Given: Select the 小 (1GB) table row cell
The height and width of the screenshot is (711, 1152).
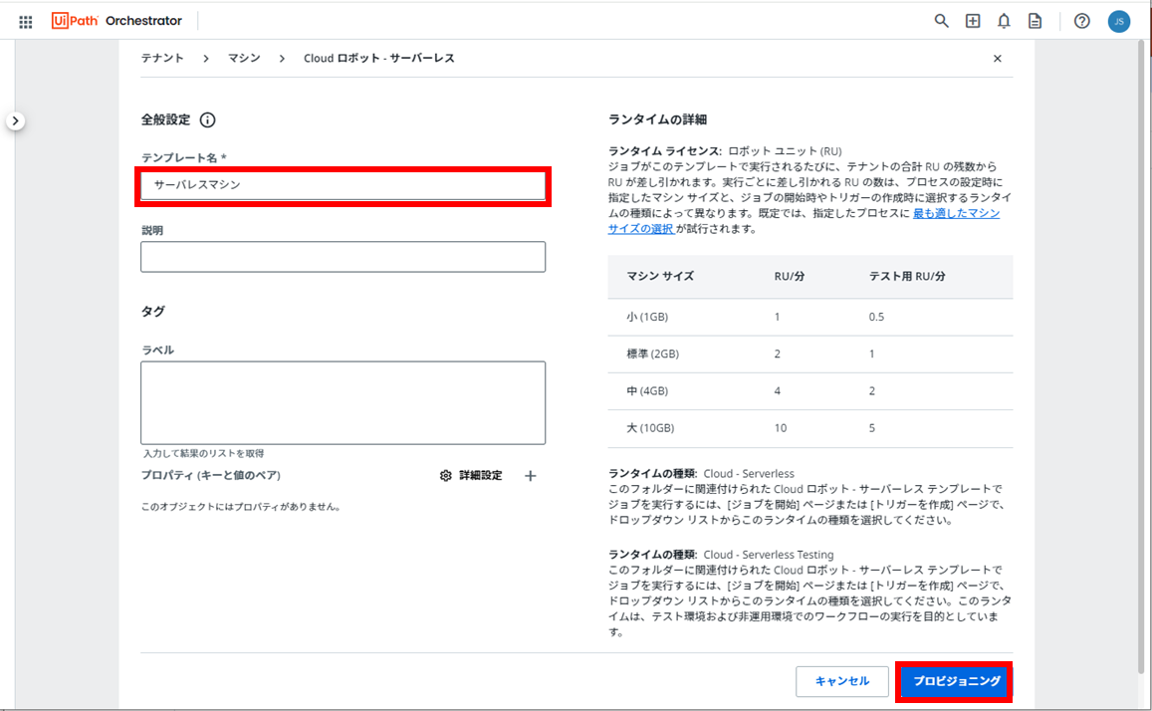Looking at the screenshot, I should tap(647, 317).
